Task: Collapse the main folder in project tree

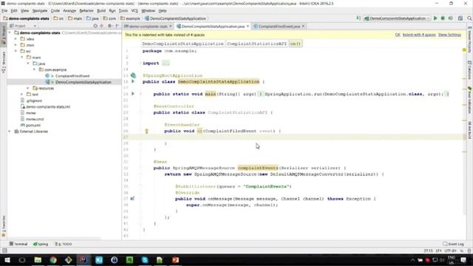Action: pos(22,57)
